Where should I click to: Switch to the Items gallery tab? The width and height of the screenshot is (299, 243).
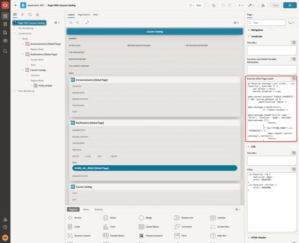click(x=86, y=209)
